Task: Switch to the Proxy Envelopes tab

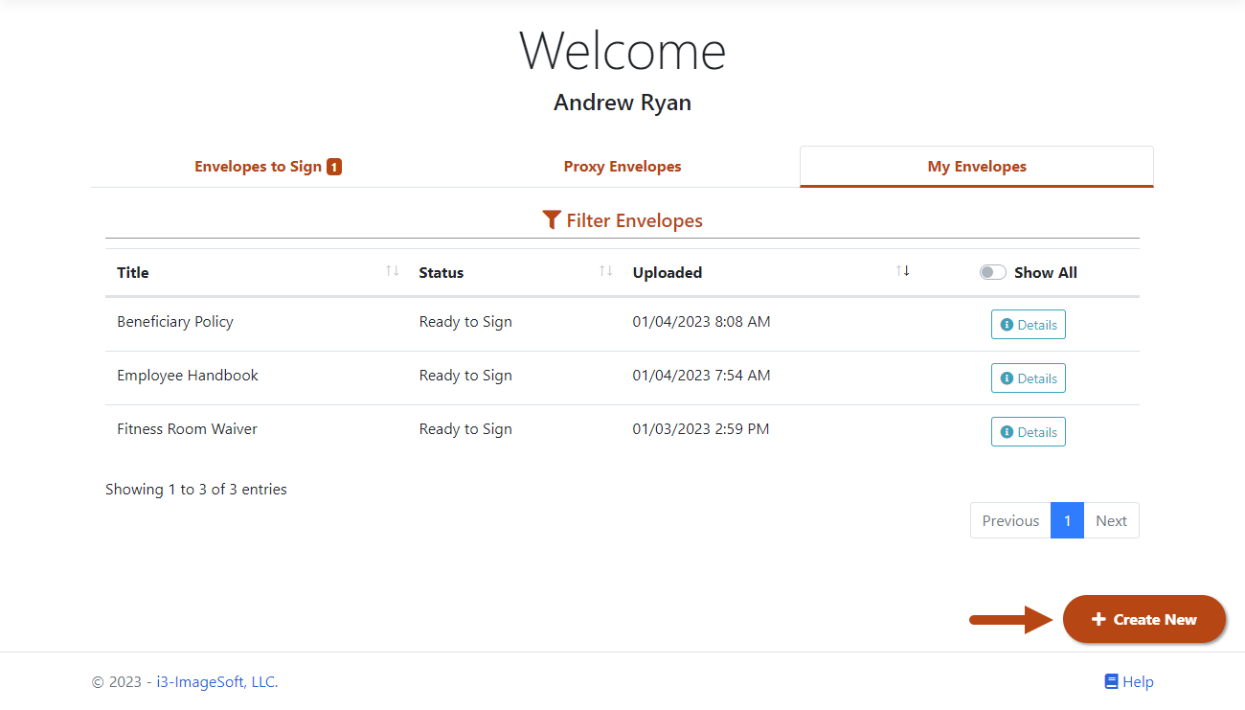Action: [x=622, y=166]
